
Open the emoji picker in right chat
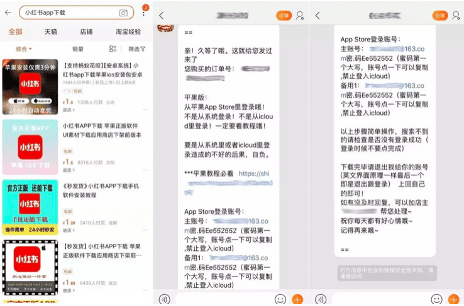tap(436, 299)
